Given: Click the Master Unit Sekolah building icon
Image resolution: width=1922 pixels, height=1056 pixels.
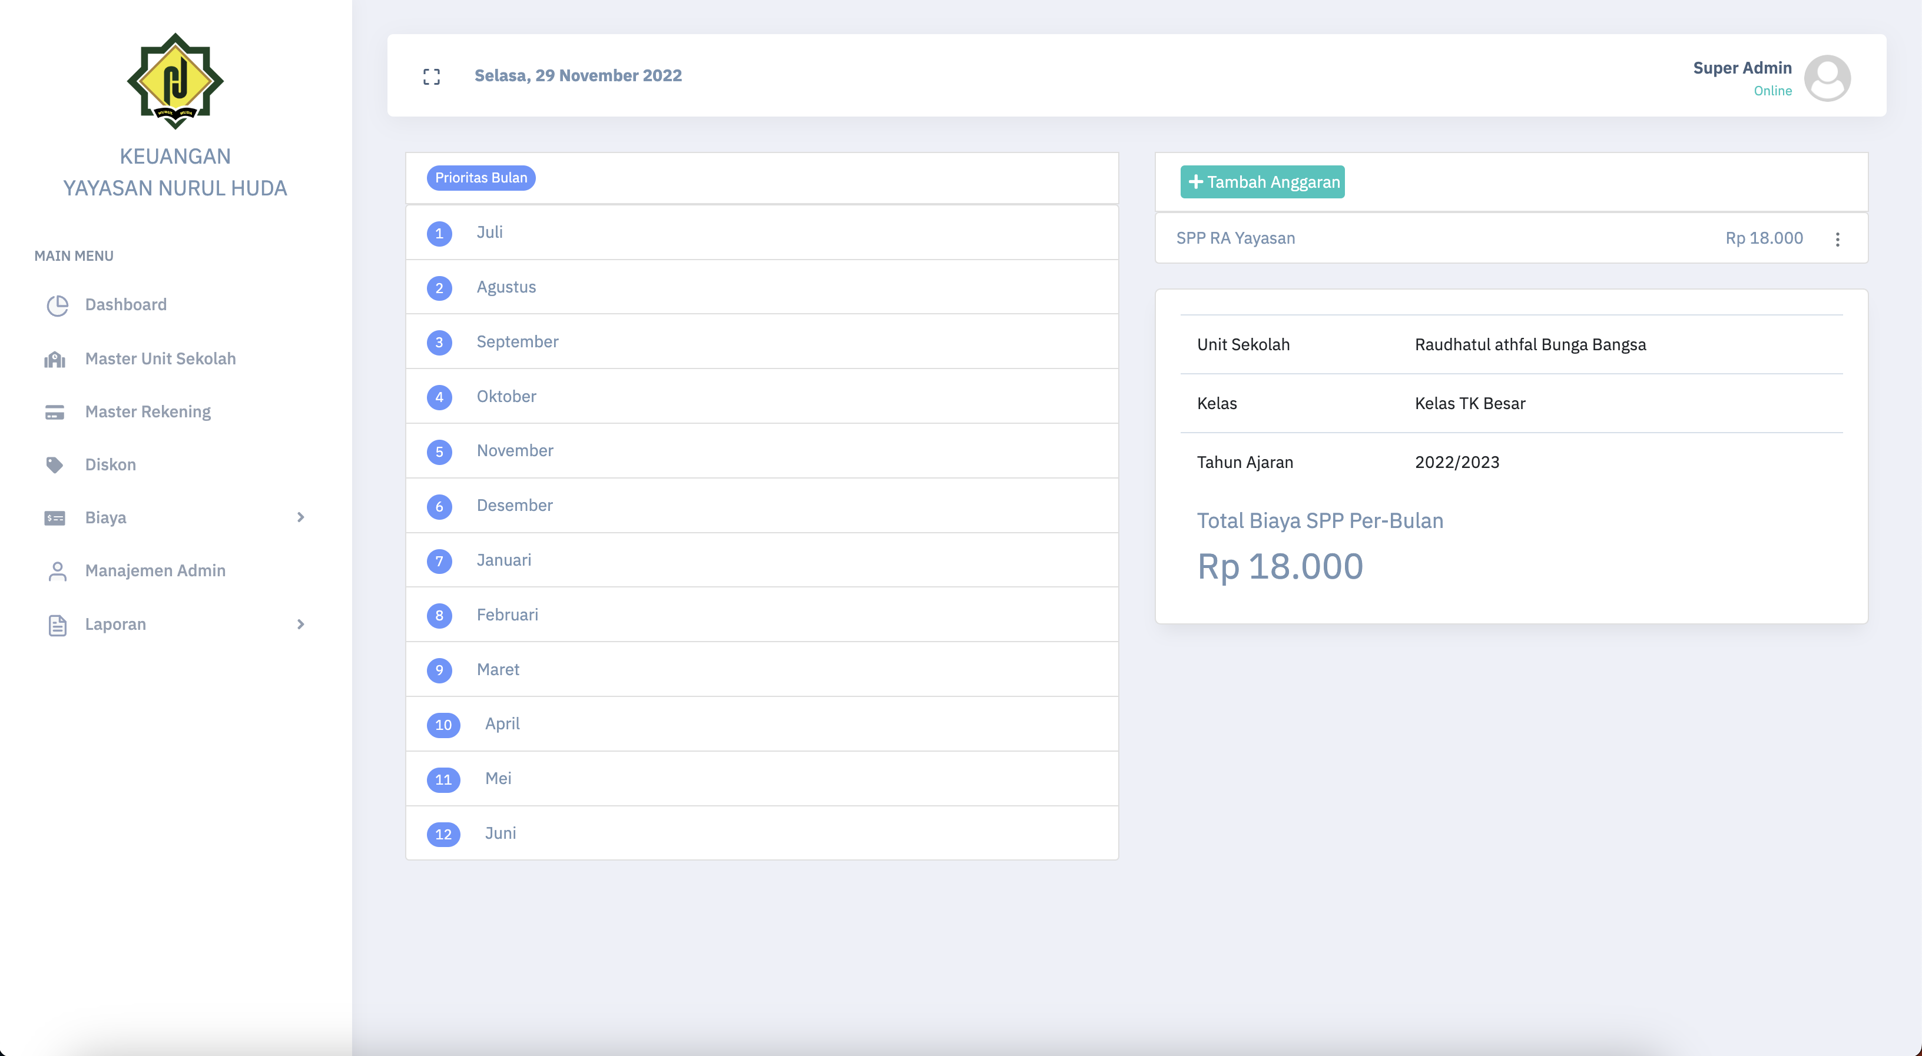Looking at the screenshot, I should [55, 360].
